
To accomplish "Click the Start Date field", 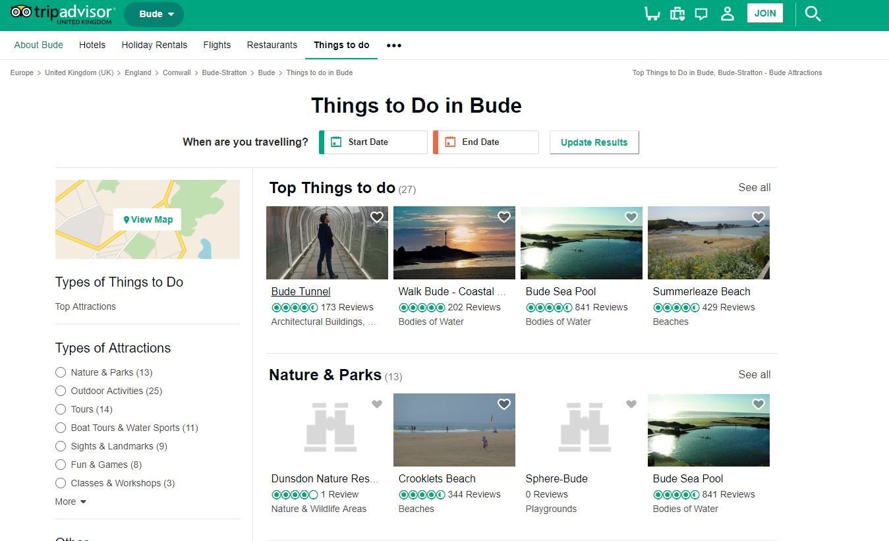I will 374,142.
